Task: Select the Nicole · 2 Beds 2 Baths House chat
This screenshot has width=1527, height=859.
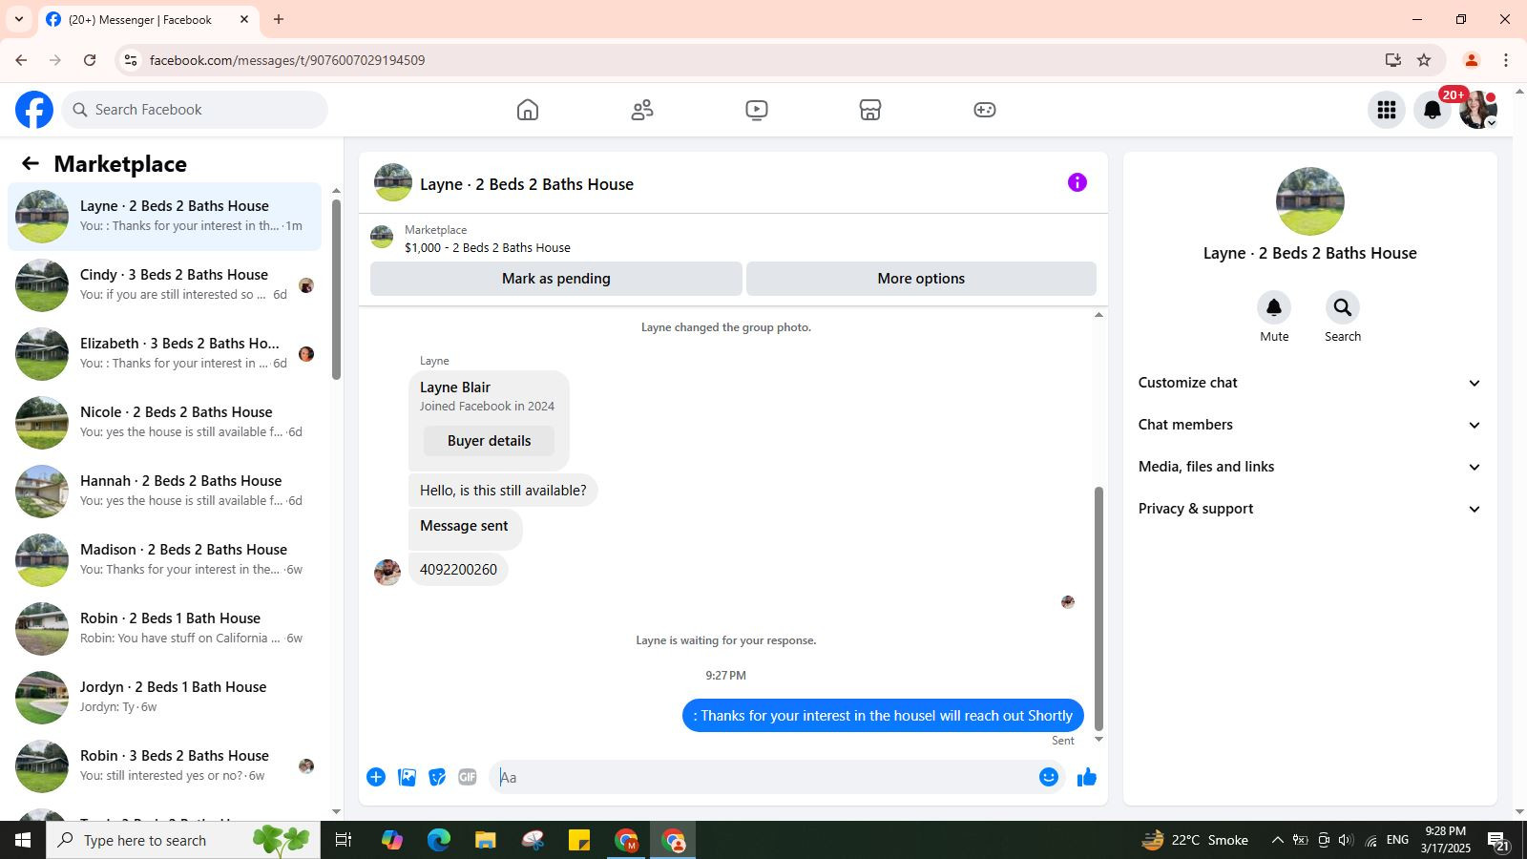Action: [164, 423]
